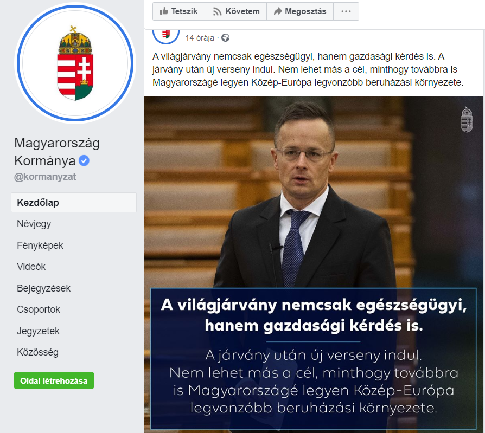Click the Megosztás share arrow button

pos(300,11)
